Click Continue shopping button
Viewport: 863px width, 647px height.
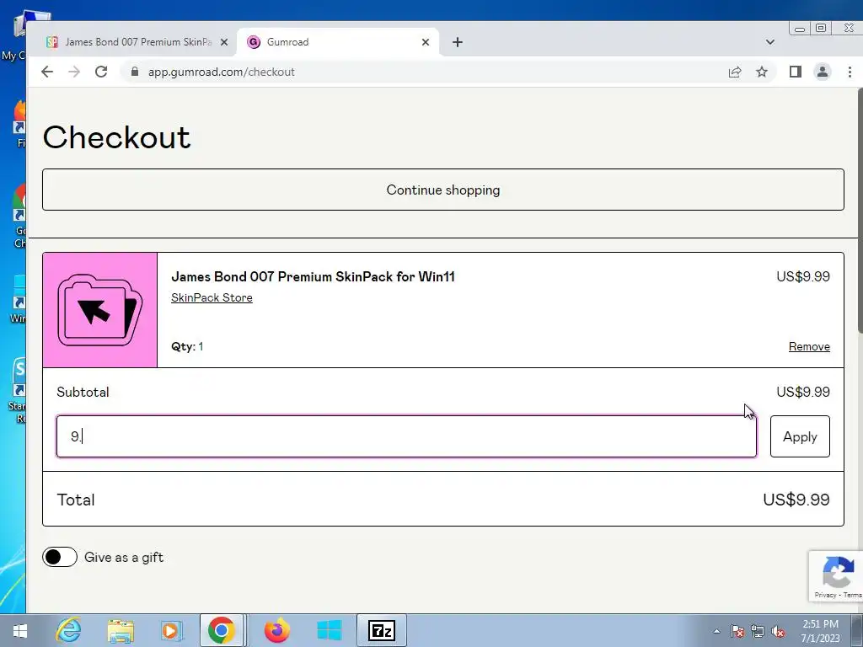[443, 190]
